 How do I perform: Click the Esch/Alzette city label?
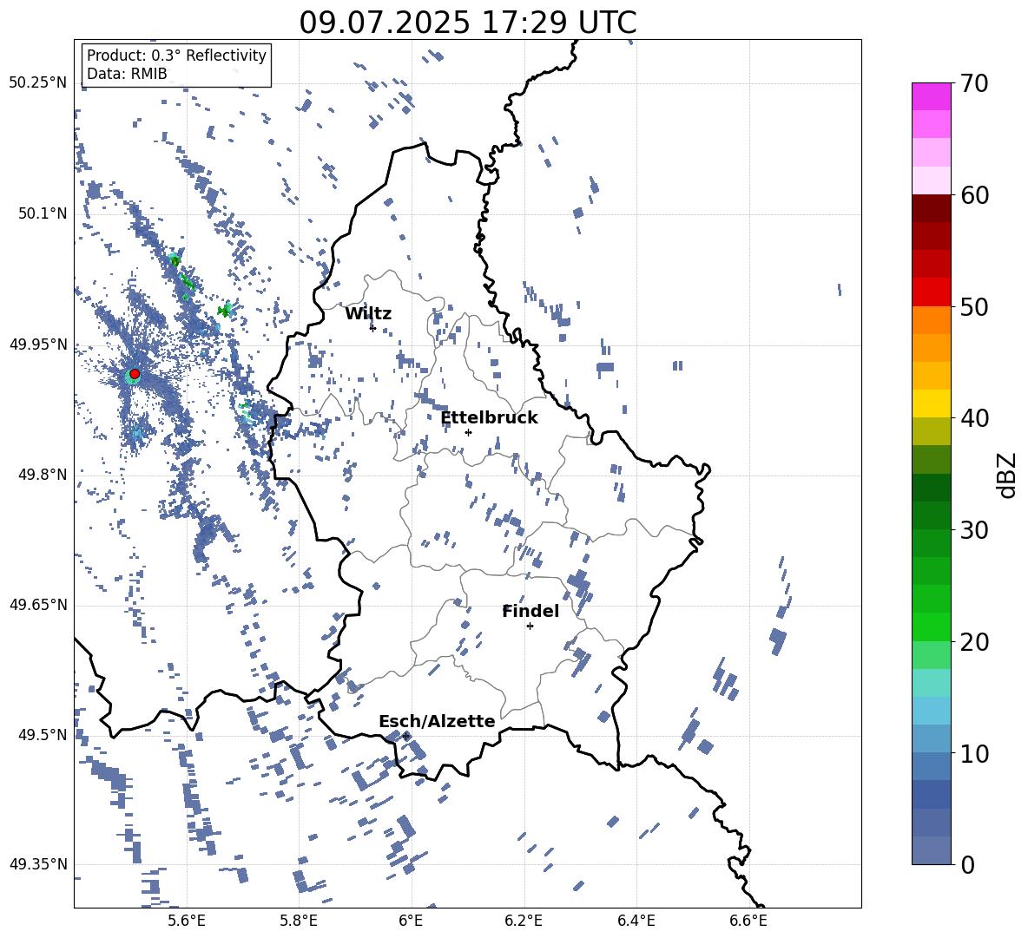(x=438, y=721)
